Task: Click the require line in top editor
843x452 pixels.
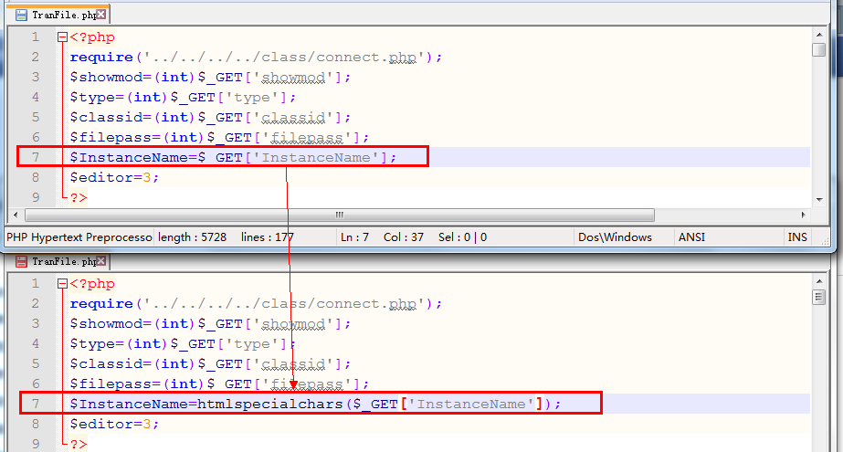Action: pyautogui.click(x=256, y=57)
